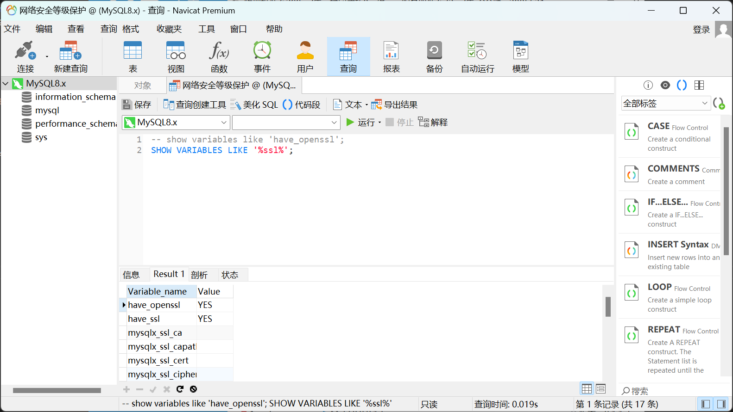Click 美化 SQL beautify button
Viewport: 733px width, 412px height.
pyautogui.click(x=254, y=105)
